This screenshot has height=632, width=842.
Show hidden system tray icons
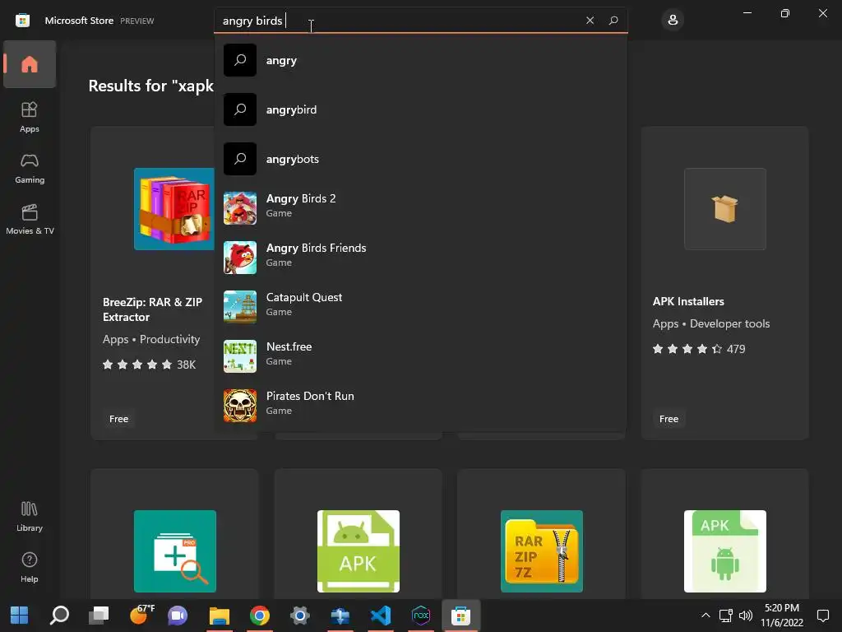pos(706,616)
